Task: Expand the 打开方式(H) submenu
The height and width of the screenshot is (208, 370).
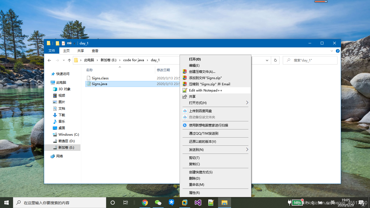Action: click(x=216, y=103)
